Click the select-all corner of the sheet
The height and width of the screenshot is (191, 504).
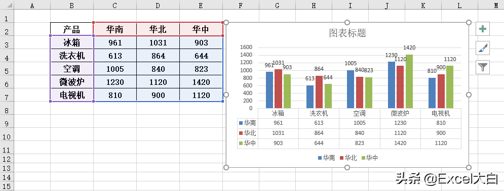(7, 5)
